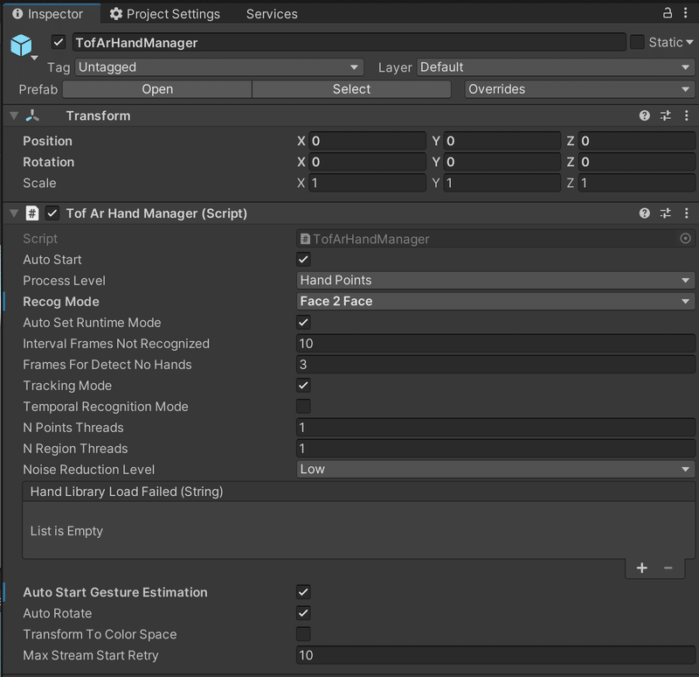699x677 pixels.
Task: Click the Hand Library Load Failed header
Action: coord(359,492)
